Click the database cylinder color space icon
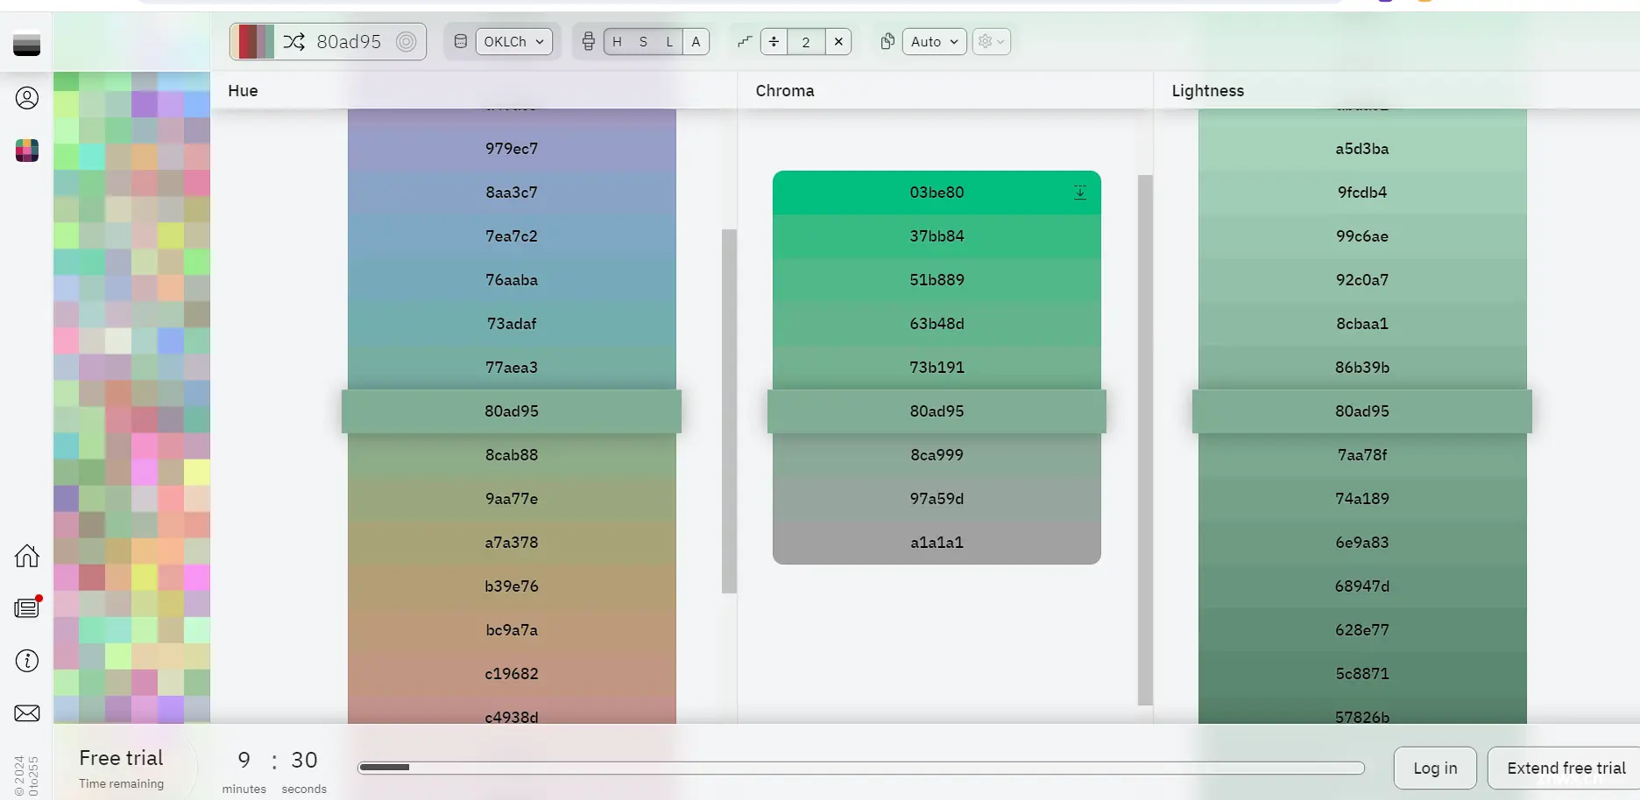 click(x=461, y=41)
